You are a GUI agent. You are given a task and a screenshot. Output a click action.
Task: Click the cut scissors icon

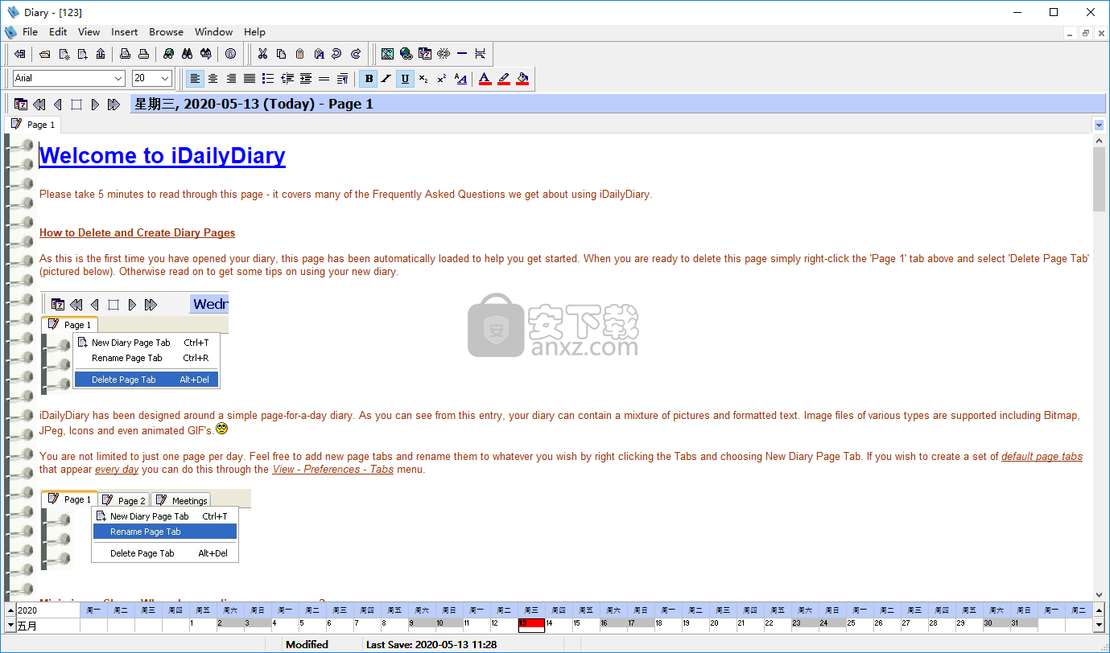point(262,54)
